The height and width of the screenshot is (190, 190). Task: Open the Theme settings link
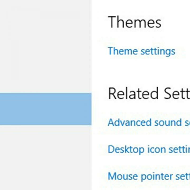tap(141, 51)
